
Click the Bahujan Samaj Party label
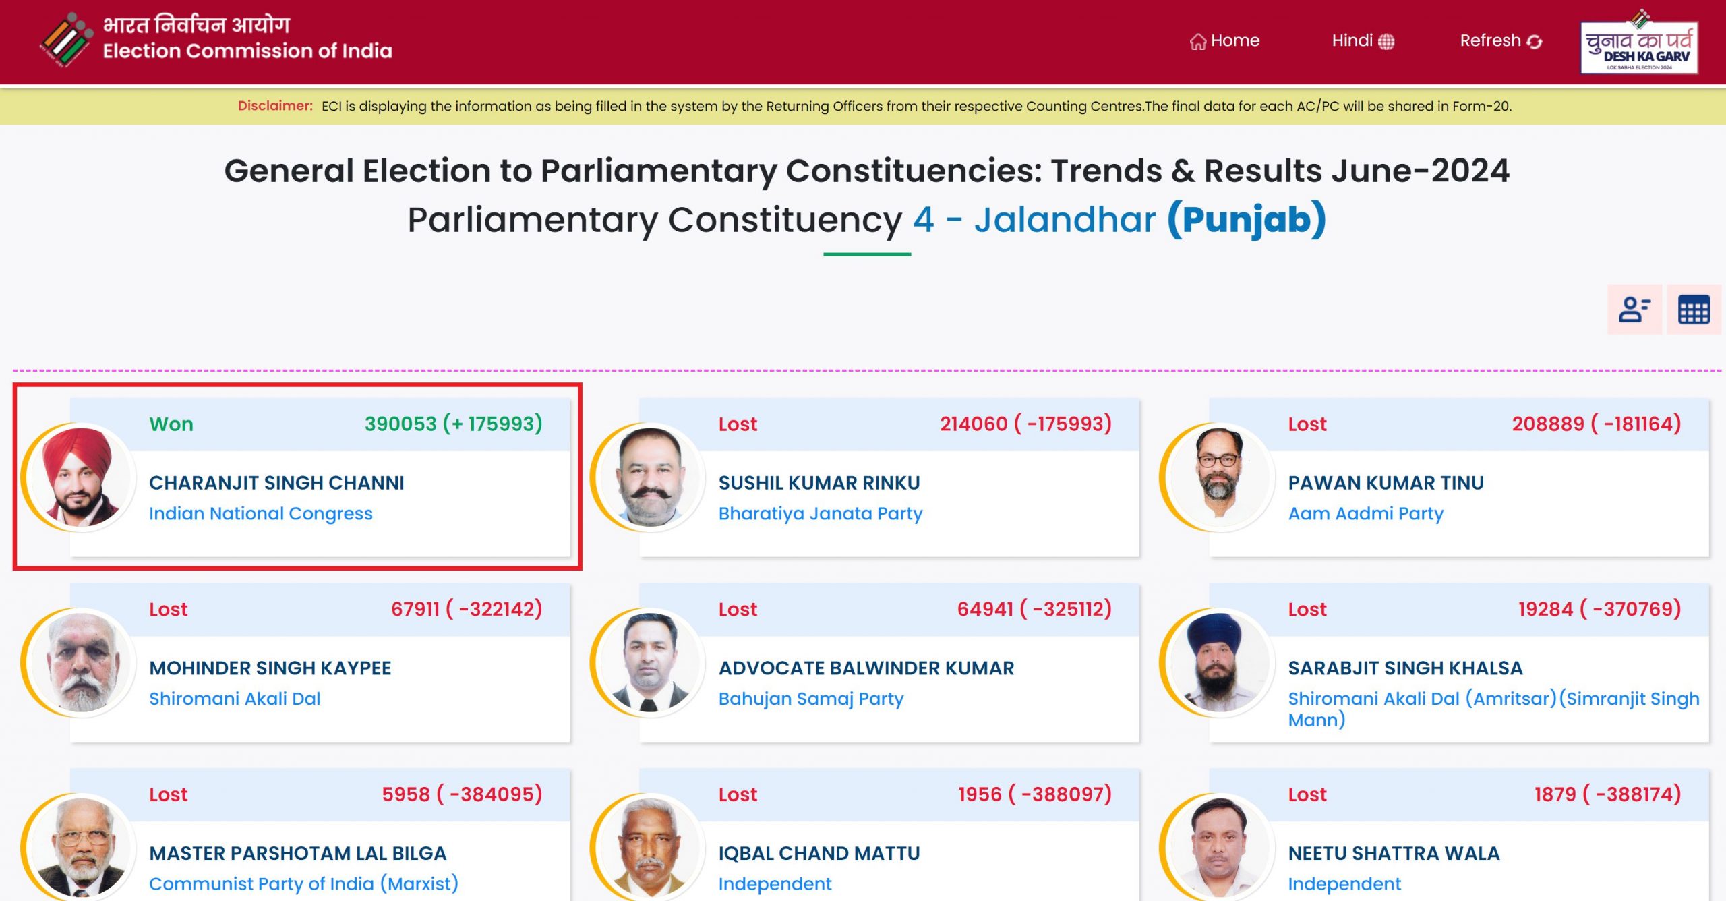pyautogui.click(x=810, y=699)
